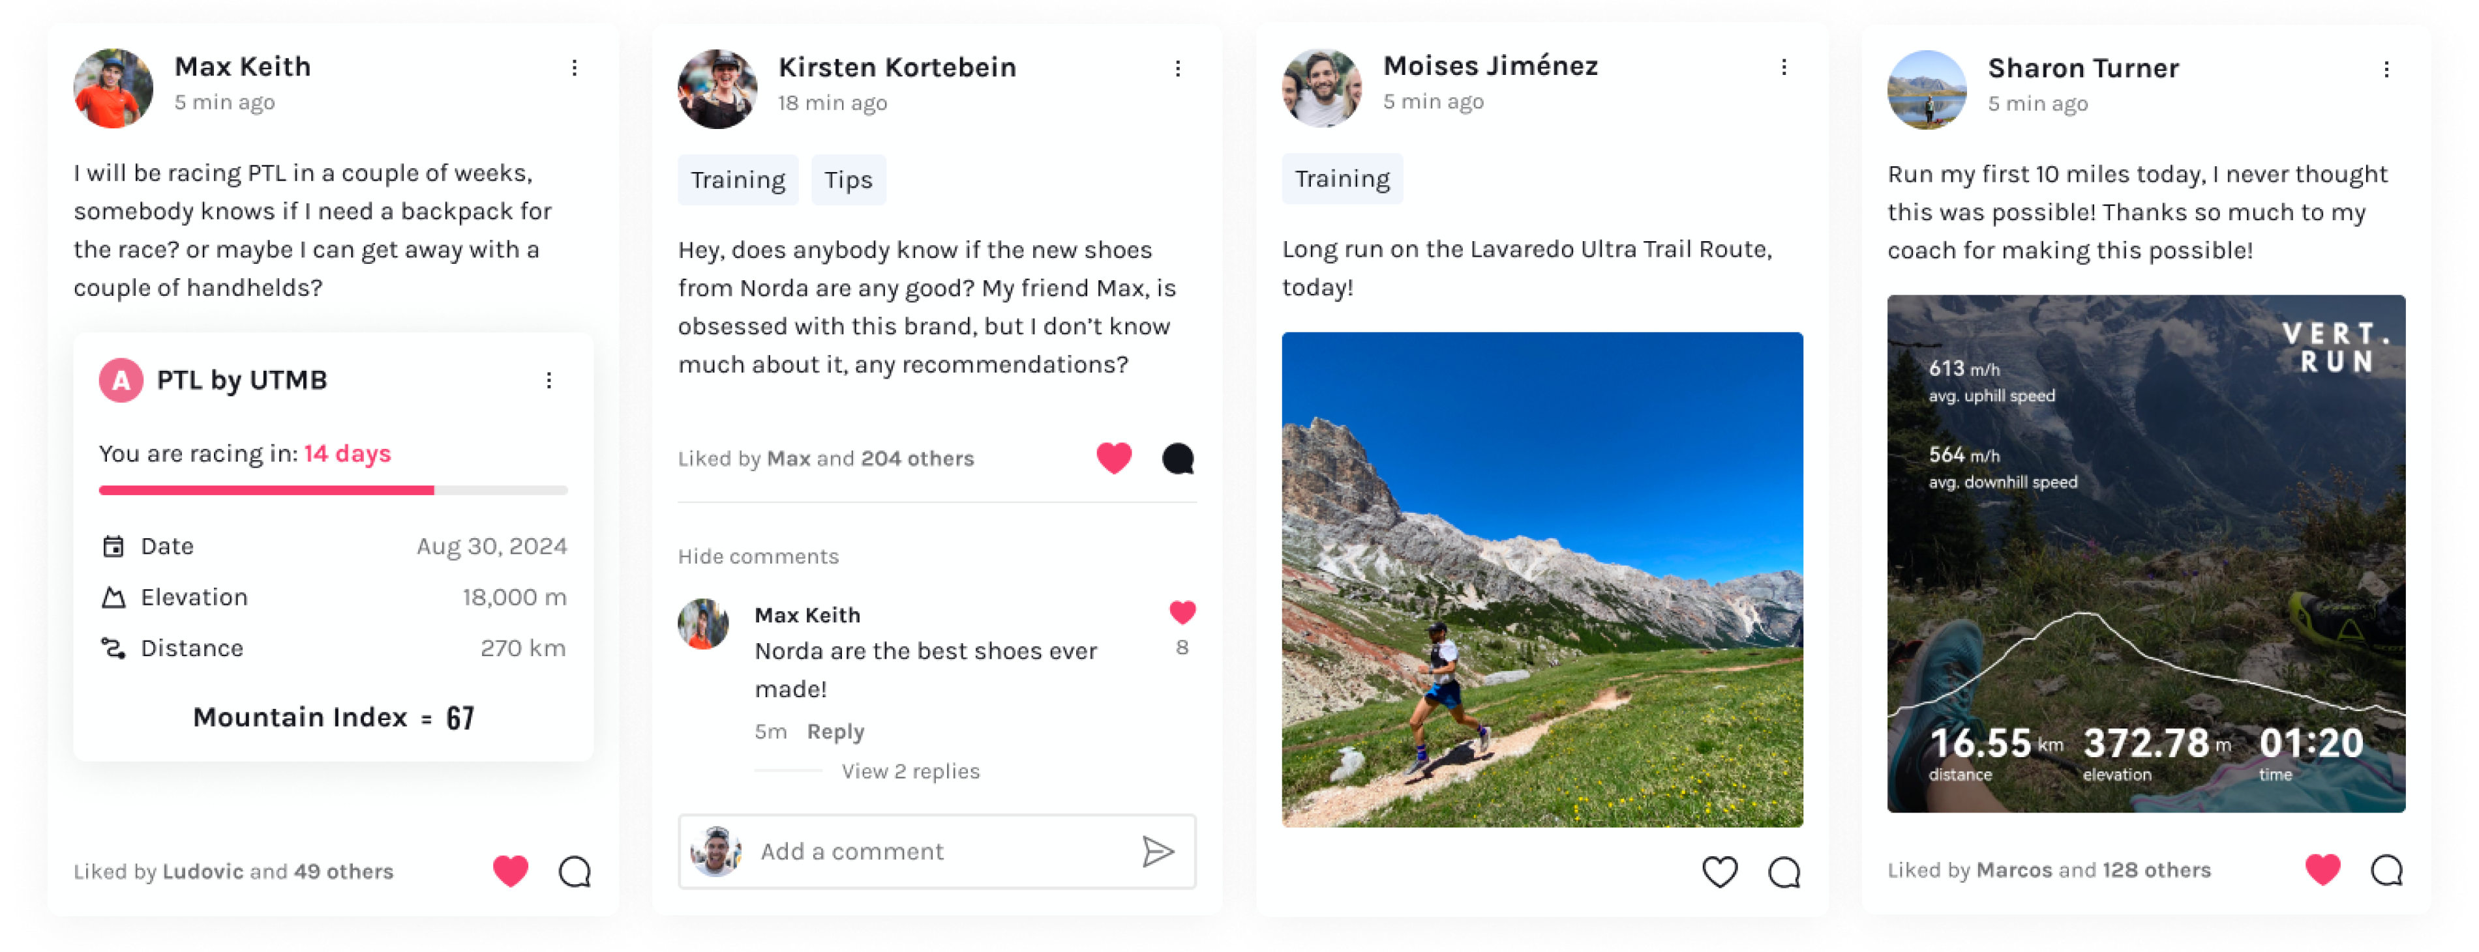Open the pink A badge of PTL by UTMB

tap(121, 381)
